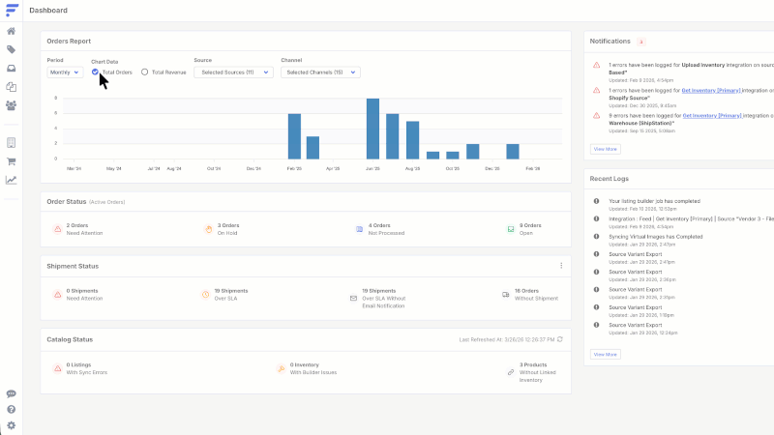Open the Home icon in sidebar
This screenshot has width=774, height=435.
[11, 31]
